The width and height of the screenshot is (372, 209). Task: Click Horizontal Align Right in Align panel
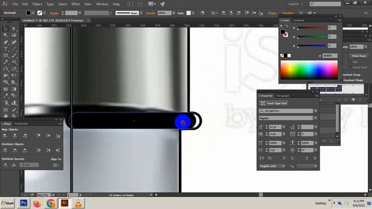25,136
